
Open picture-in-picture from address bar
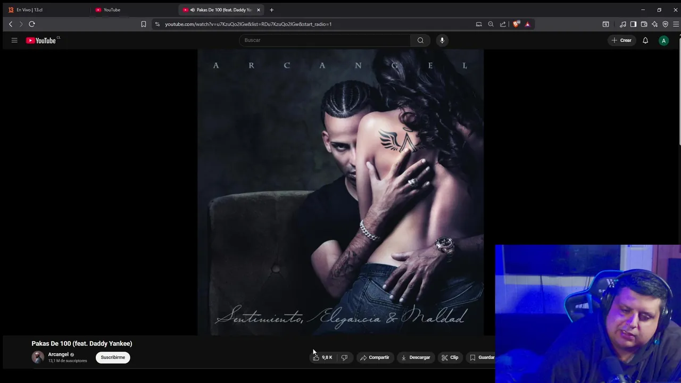[479, 24]
